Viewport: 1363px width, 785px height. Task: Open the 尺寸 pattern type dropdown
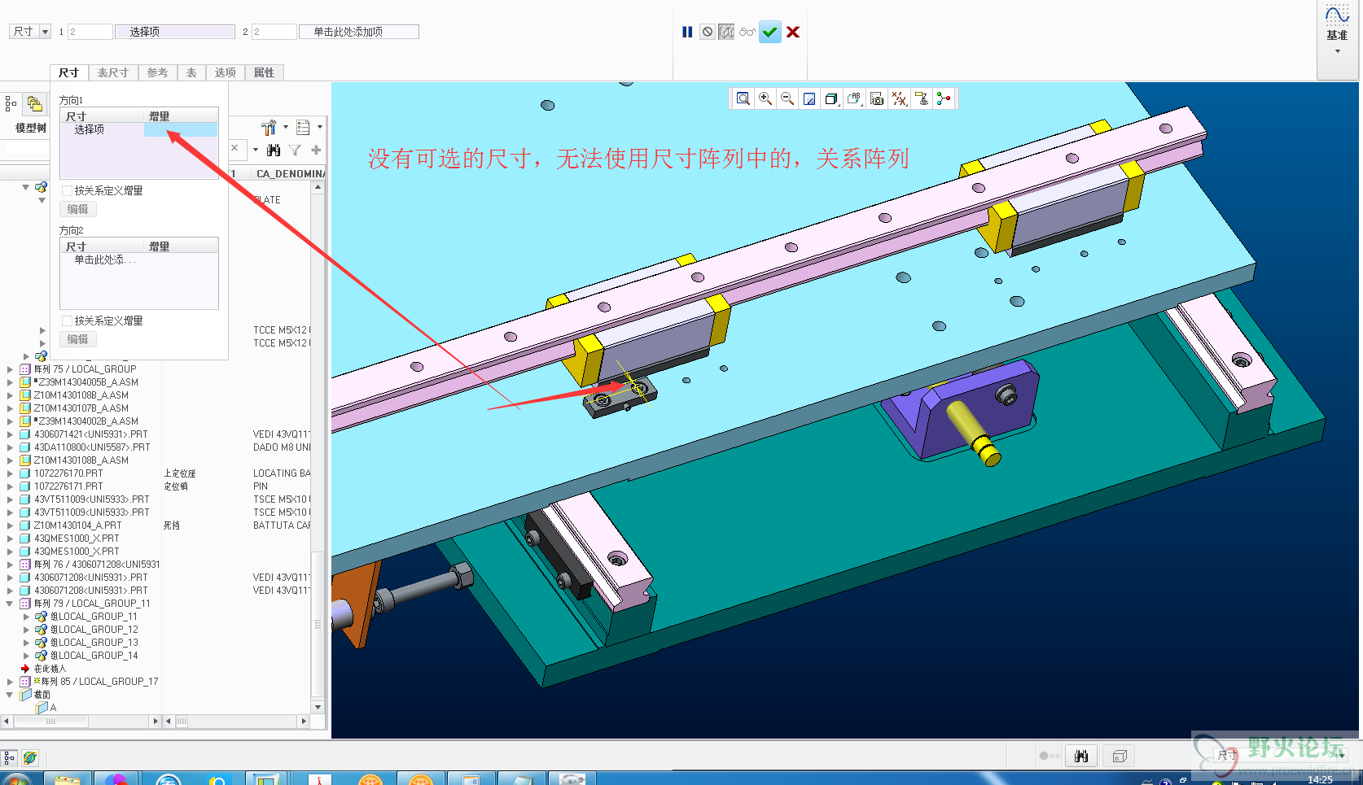coord(45,31)
